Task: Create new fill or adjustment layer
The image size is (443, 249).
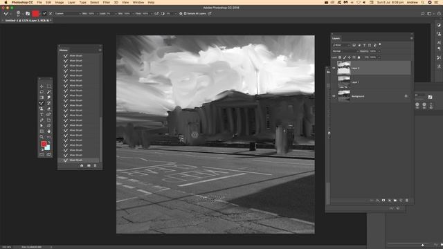Action: [x=389, y=201]
